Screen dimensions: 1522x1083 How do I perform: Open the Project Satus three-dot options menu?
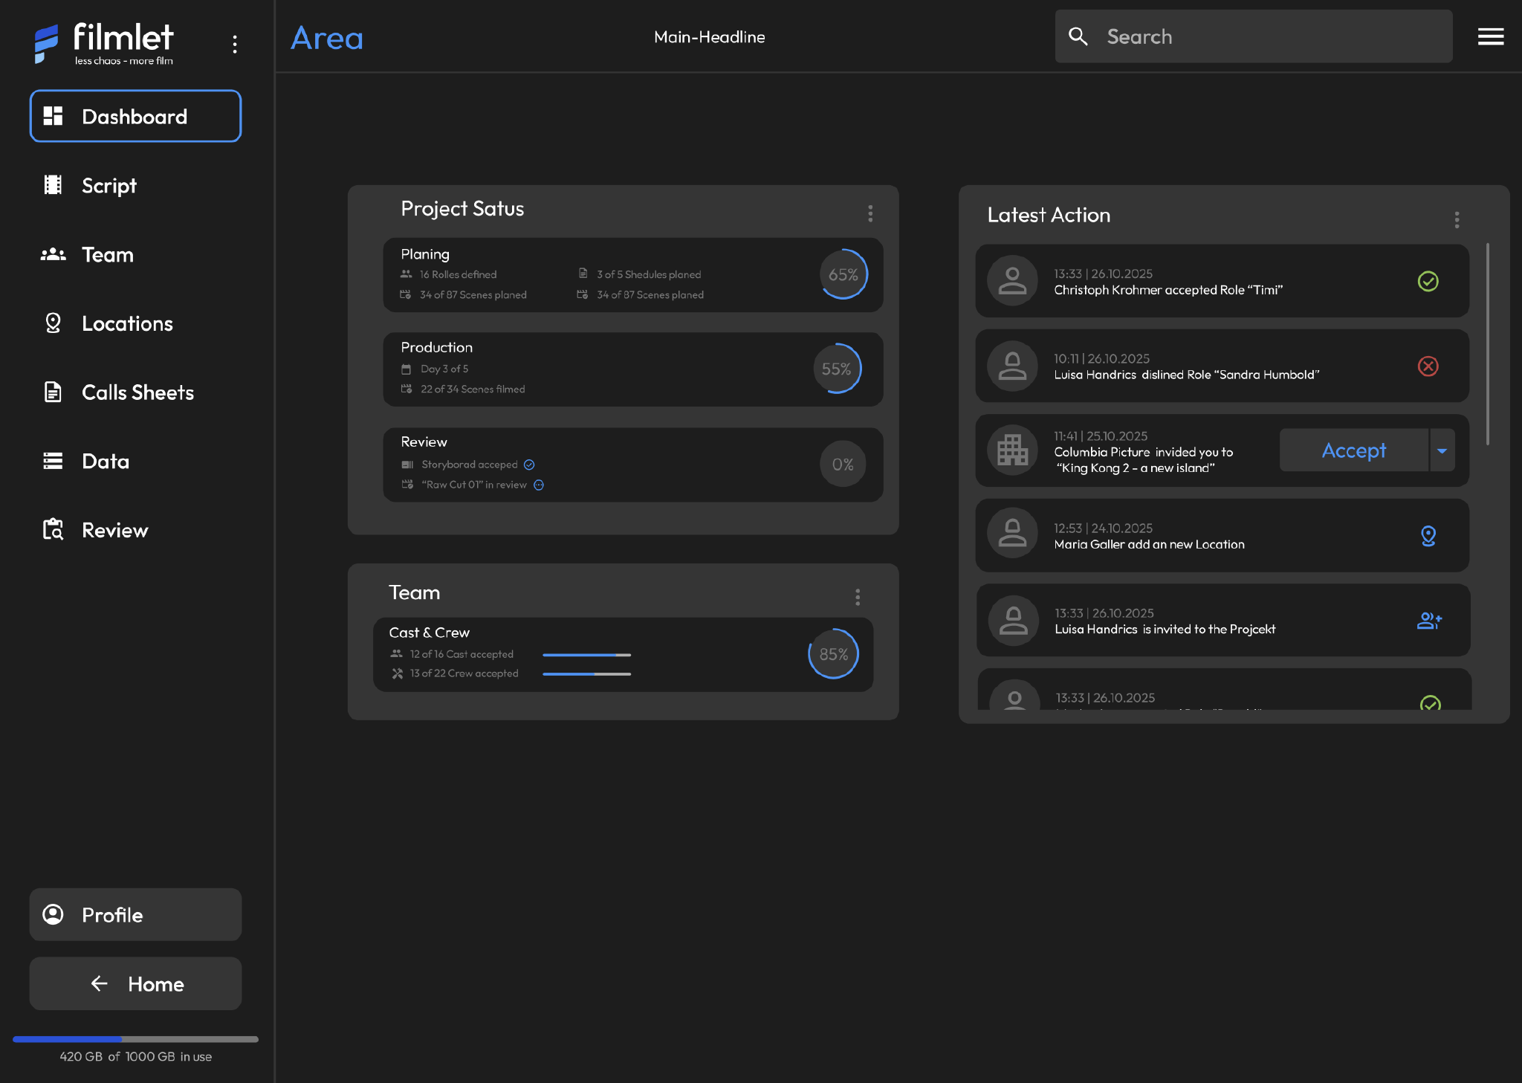[870, 213]
